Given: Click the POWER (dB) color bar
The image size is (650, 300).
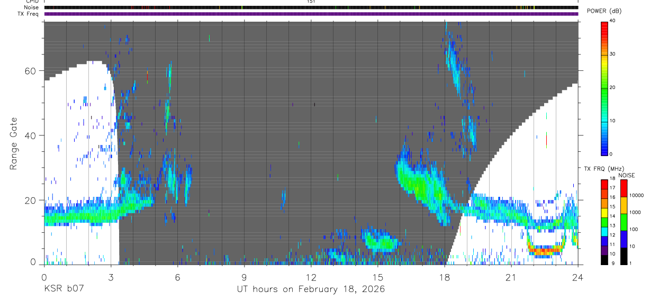Looking at the screenshot, I should [604, 88].
